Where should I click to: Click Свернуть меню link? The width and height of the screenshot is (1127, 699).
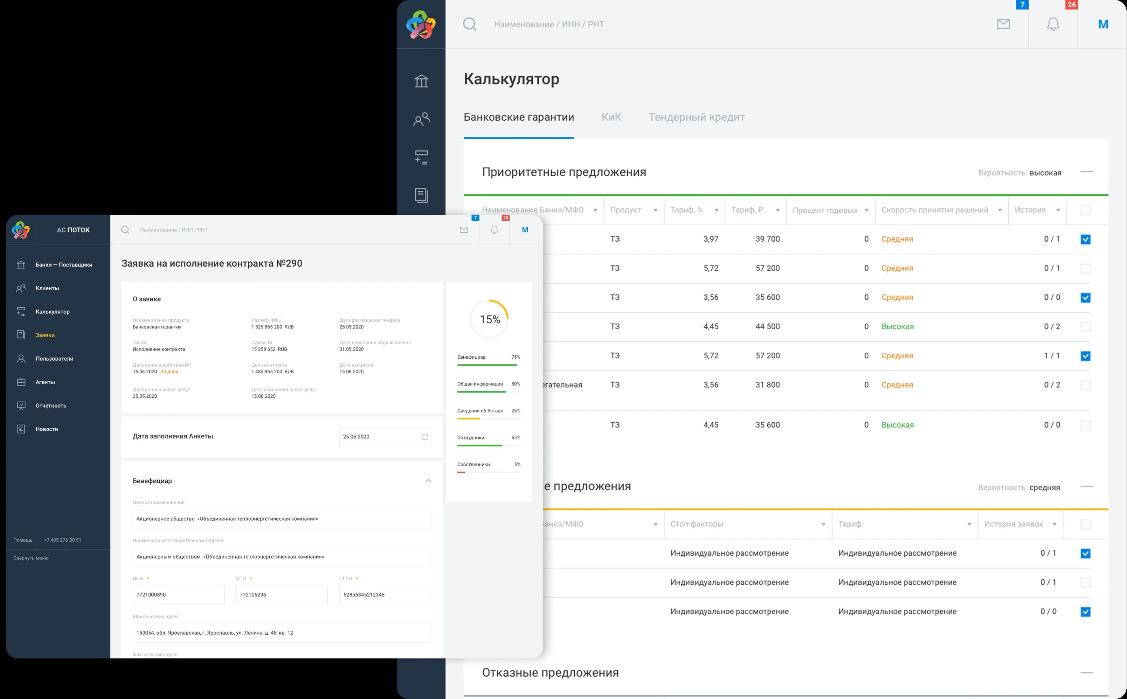(31, 558)
